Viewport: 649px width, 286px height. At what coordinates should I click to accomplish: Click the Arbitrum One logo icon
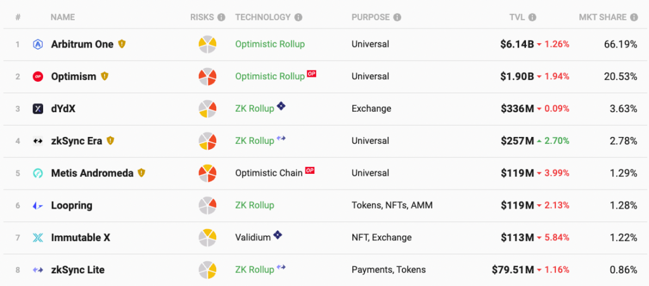[37, 44]
